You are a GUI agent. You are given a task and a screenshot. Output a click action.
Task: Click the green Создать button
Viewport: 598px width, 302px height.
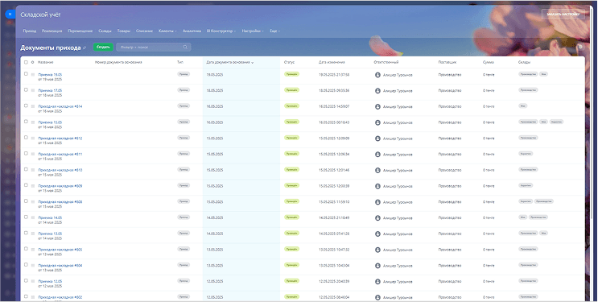pos(103,47)
